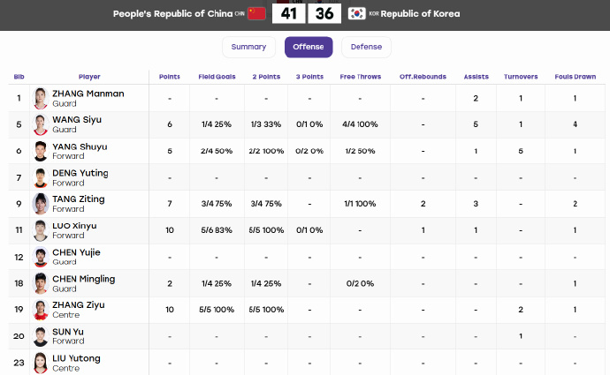Click ZHANG Ziyu's field goals 5/5 100%
Screen dimensions: 610x375
point(217,310)
